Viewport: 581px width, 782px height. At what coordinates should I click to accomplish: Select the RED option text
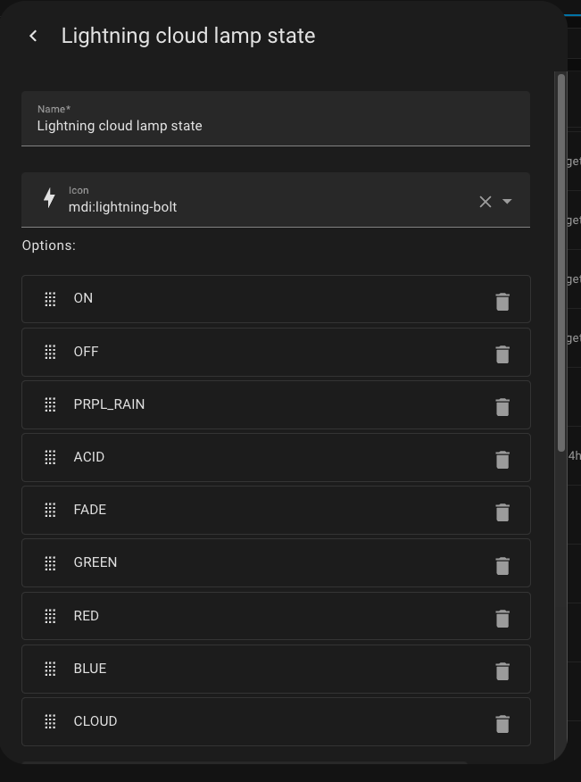[x=87, y=616]
